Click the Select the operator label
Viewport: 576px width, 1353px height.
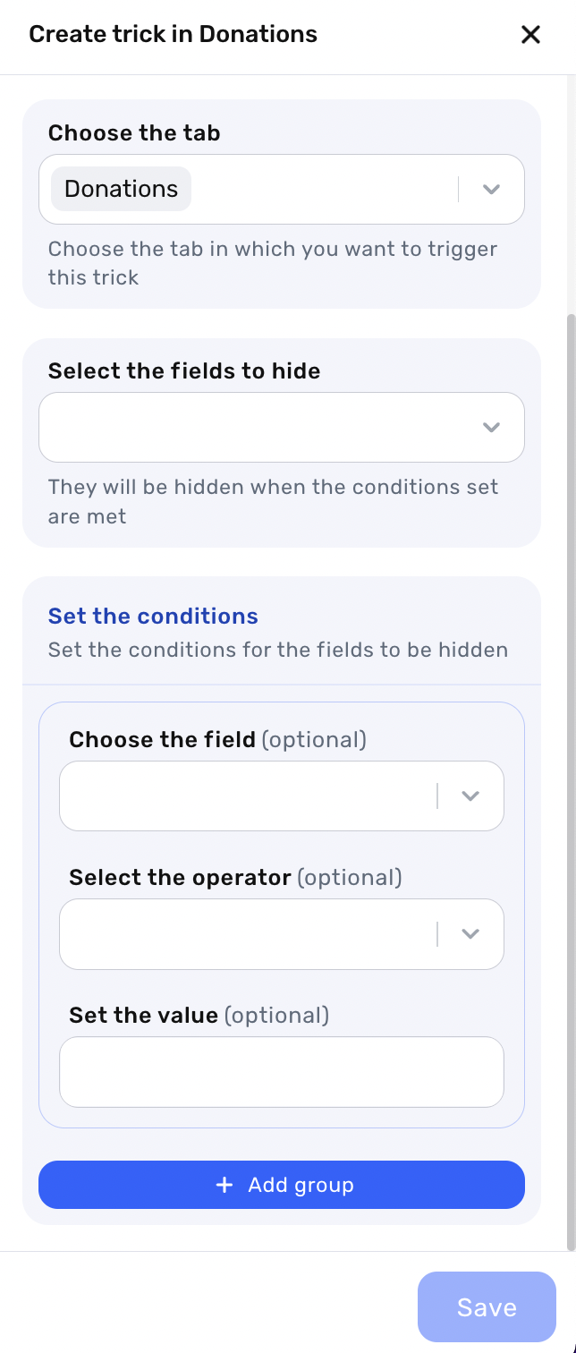point(180,878)
